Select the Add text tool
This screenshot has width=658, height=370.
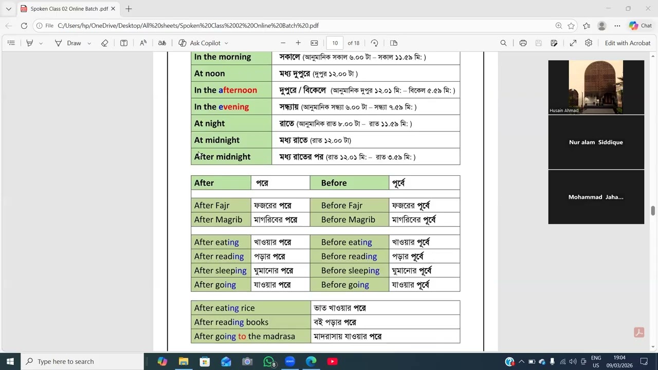(x=124, y=43)
